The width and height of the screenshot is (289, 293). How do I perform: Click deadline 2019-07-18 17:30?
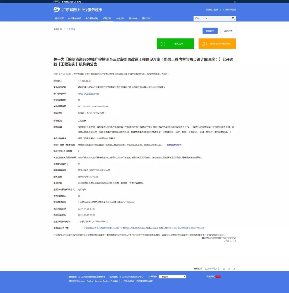(86, 209)
